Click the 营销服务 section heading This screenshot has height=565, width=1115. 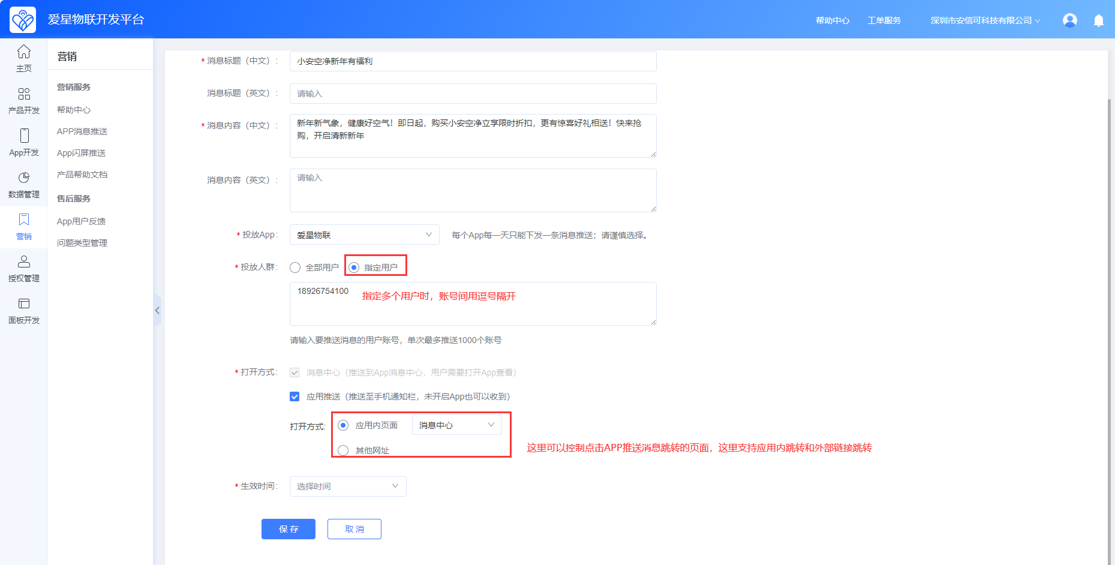click(x=74, y=87)
